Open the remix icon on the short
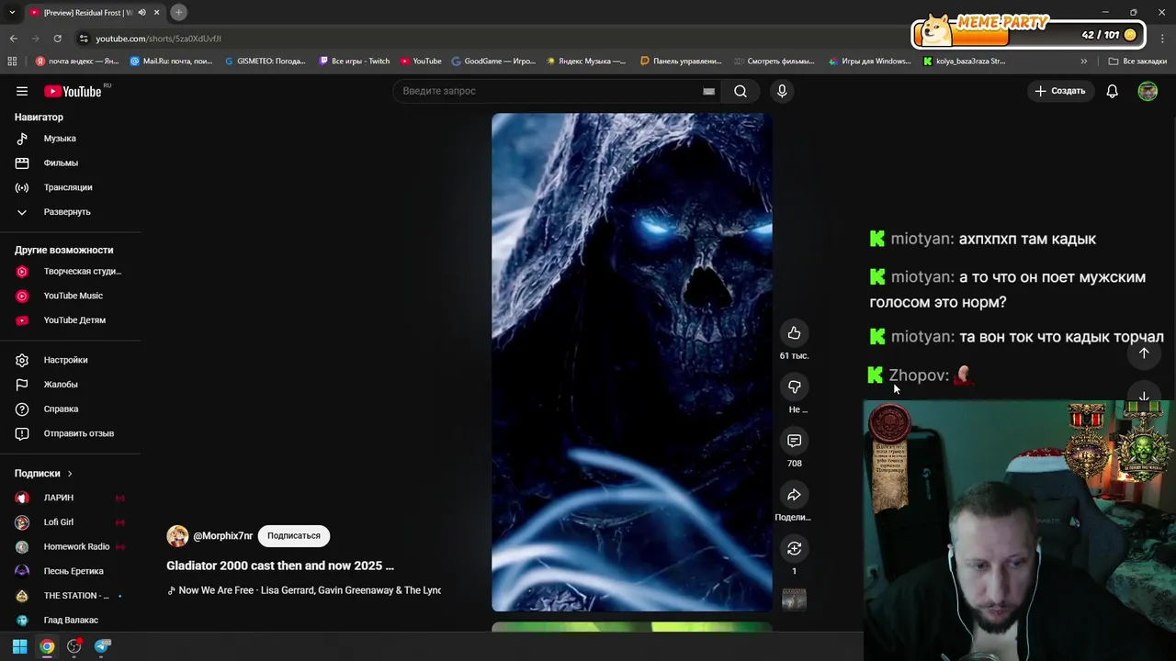The image size is (1176, 661). click(794, 548)
